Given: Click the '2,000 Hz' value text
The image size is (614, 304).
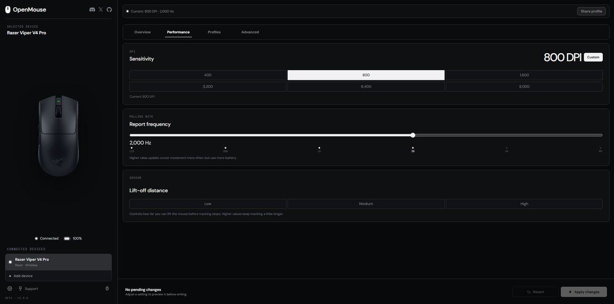Looking at the screenshot, I should click(x=140, y=143).
